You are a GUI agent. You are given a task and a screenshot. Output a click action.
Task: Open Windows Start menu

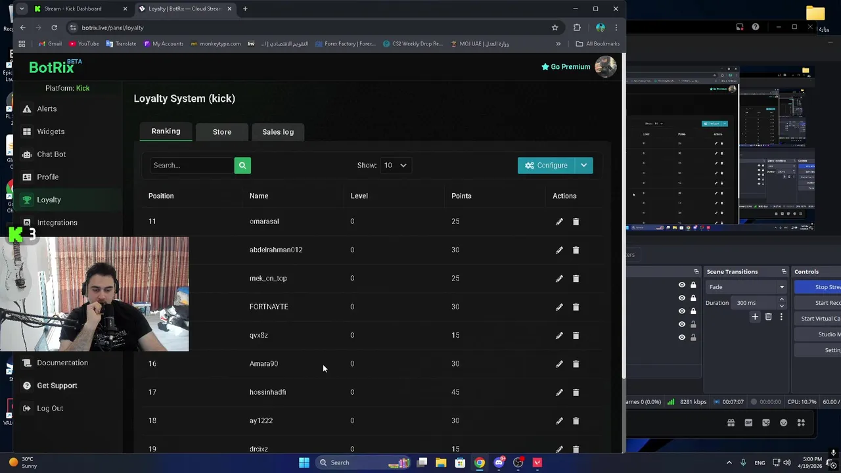[304, 462]
